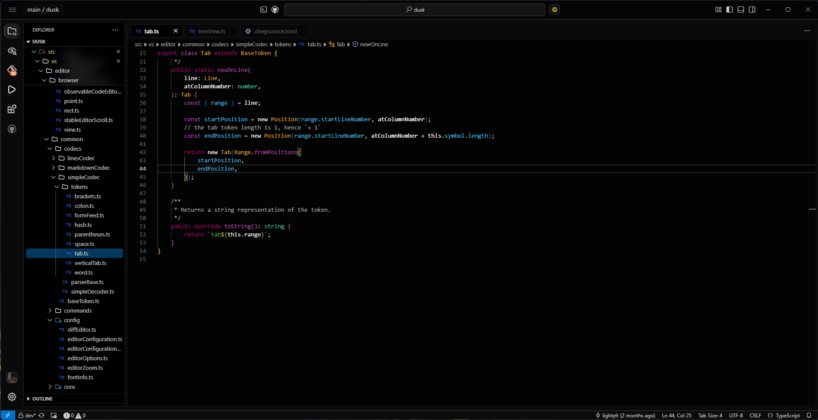Collapse the tokens folder
Viewport: 818px width, 420px height.
click(74, 187)
